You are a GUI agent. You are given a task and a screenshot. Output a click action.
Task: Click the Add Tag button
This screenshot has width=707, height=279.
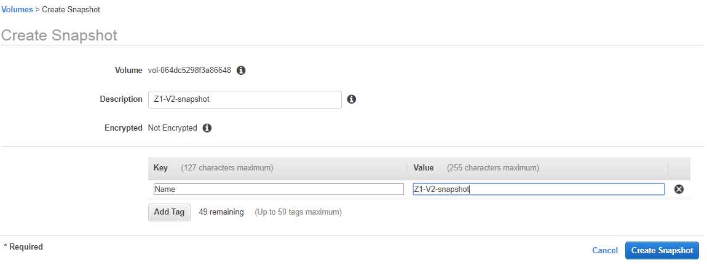169,212
